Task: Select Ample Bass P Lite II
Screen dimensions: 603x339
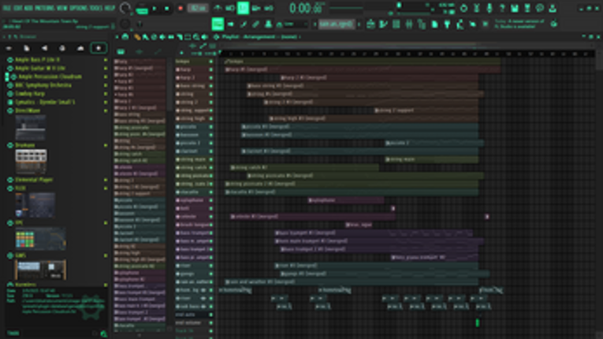Action: (37, 60)
